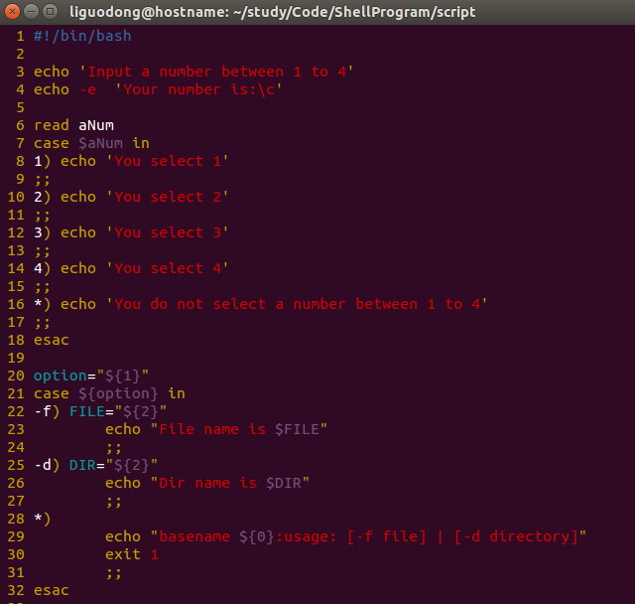Click the ';;' terminator on line 31

[114, 573]
